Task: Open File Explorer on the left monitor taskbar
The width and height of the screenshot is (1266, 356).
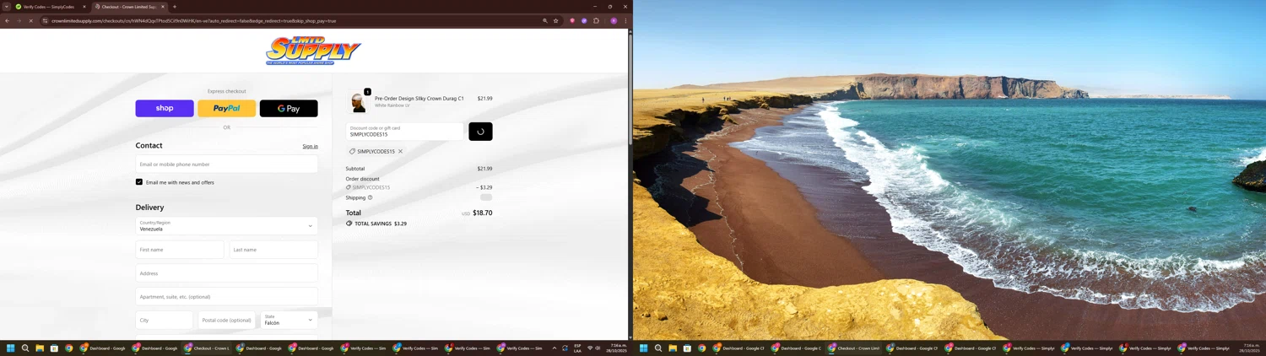Action: (40, 348)
